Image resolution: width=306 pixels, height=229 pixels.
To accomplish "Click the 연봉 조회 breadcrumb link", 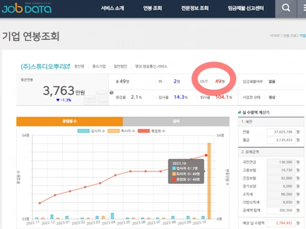I will [x=289, y=35].
